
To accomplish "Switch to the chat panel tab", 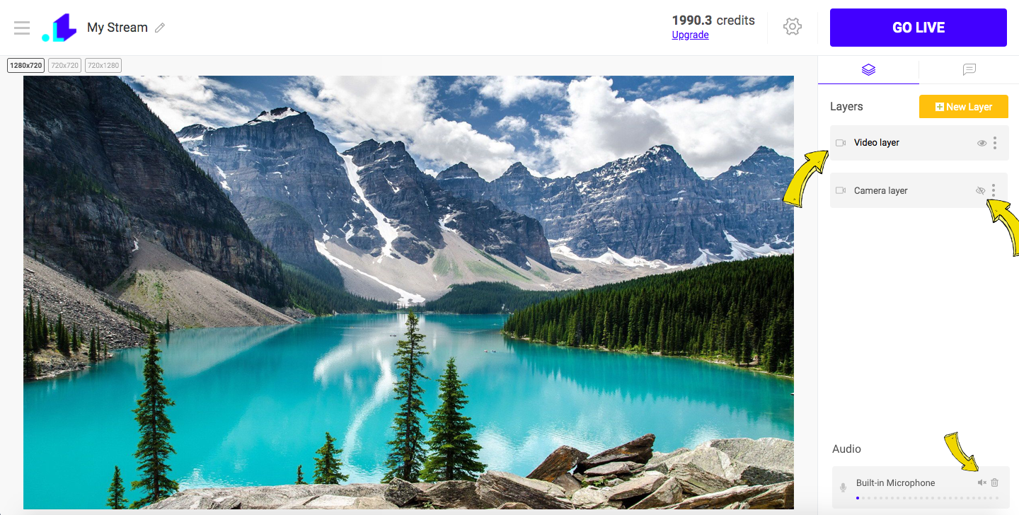I will point(969,69).
